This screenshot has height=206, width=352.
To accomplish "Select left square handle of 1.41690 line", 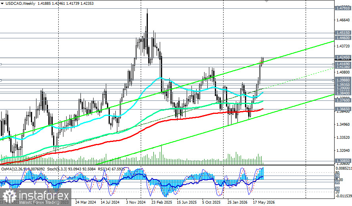I will (1, 64).
